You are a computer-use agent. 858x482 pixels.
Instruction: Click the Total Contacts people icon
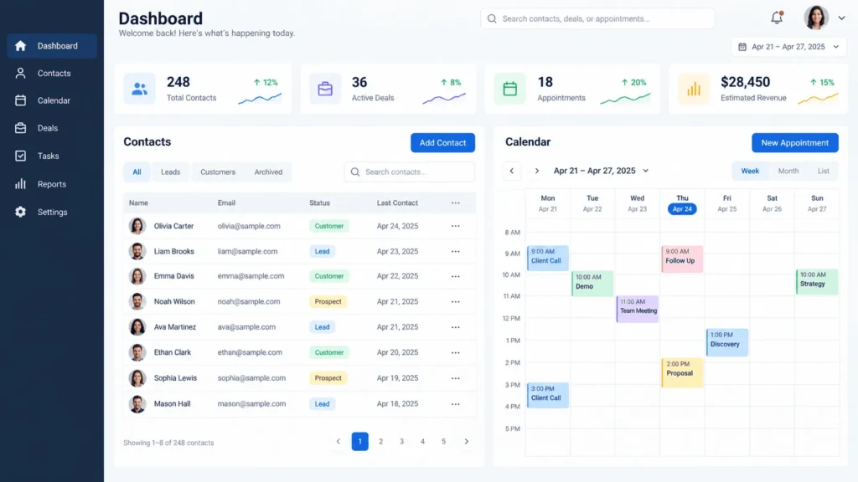point(140,89)
